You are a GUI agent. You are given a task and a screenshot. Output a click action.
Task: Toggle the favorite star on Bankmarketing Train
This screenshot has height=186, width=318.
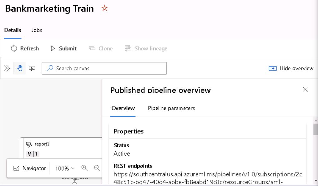pos(104,8)
